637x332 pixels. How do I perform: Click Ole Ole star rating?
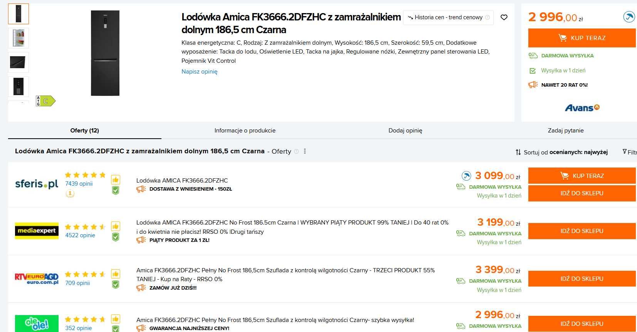click(85, 319)
